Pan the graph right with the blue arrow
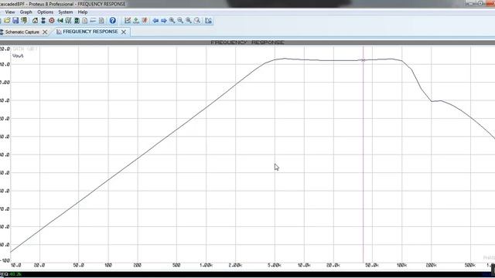 (163, 21)
